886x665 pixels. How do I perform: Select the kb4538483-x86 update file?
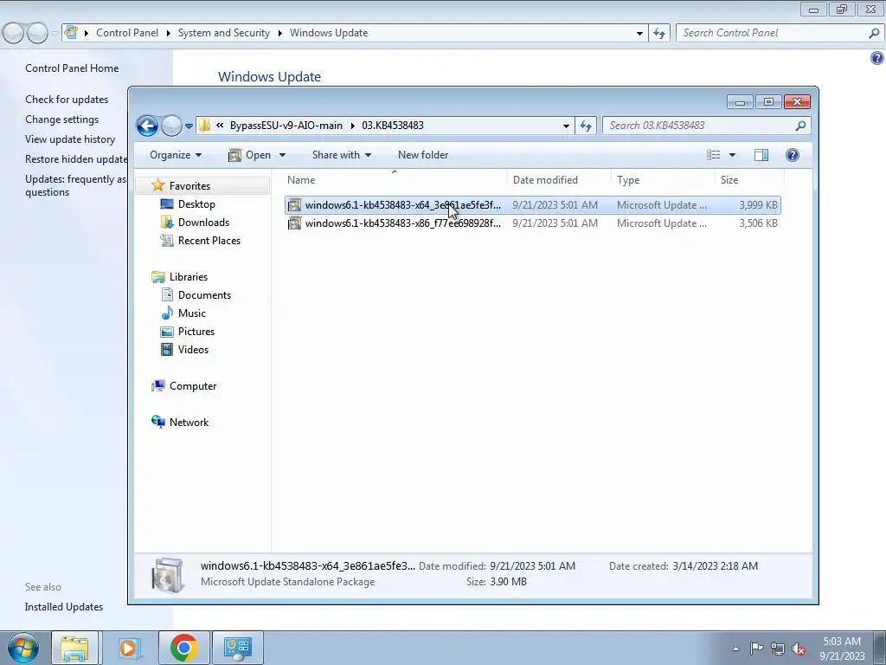point(533,223)
